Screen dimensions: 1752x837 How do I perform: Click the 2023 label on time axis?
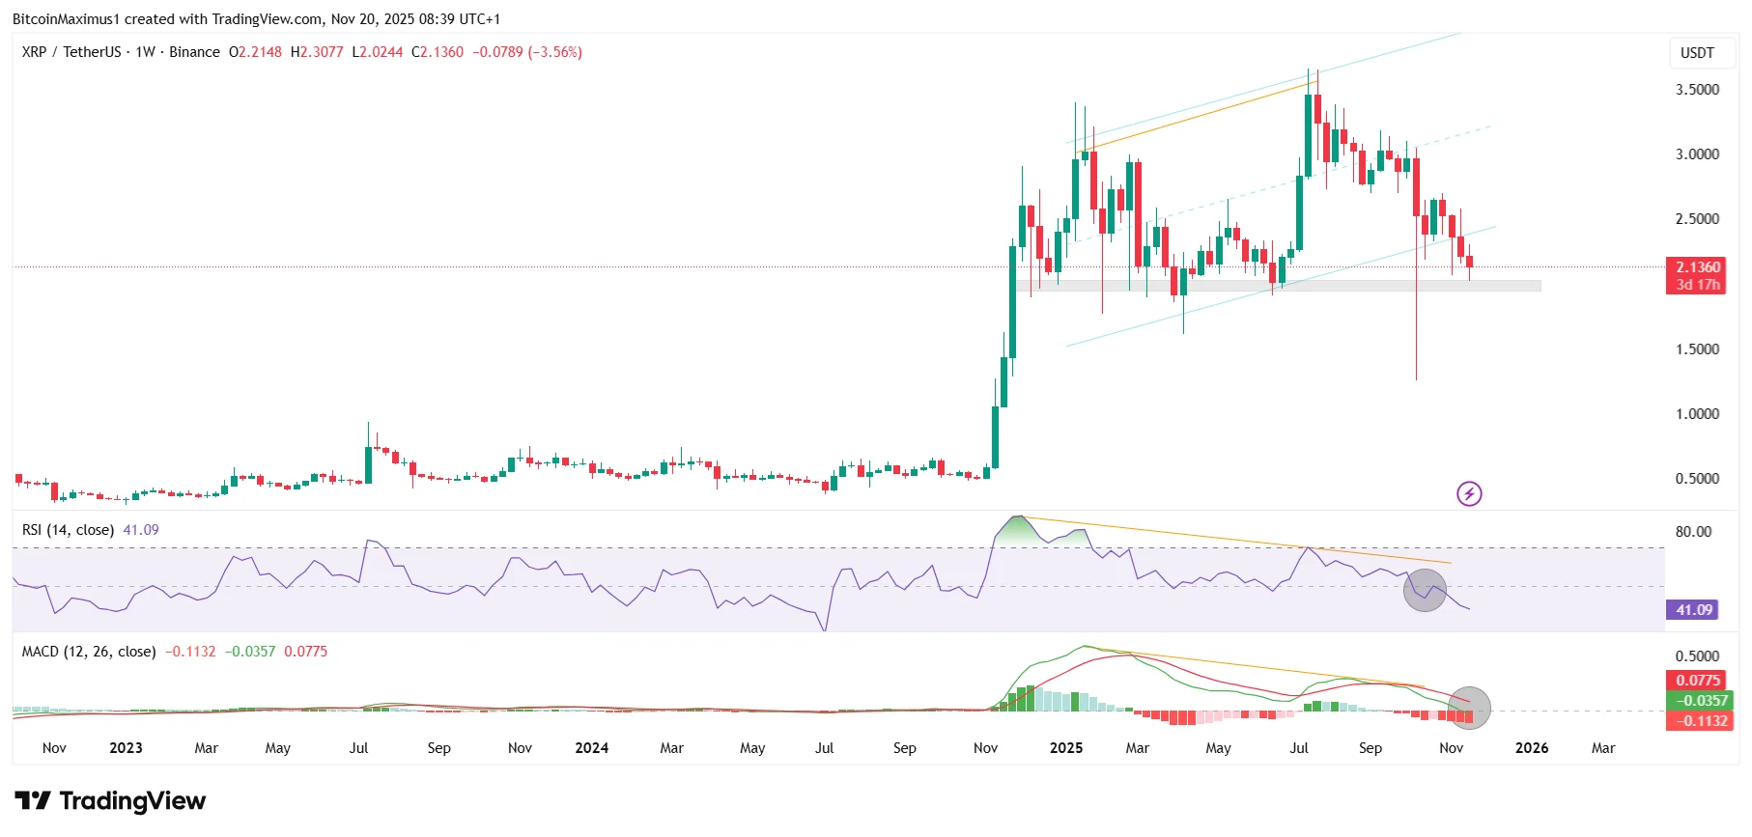126,748
